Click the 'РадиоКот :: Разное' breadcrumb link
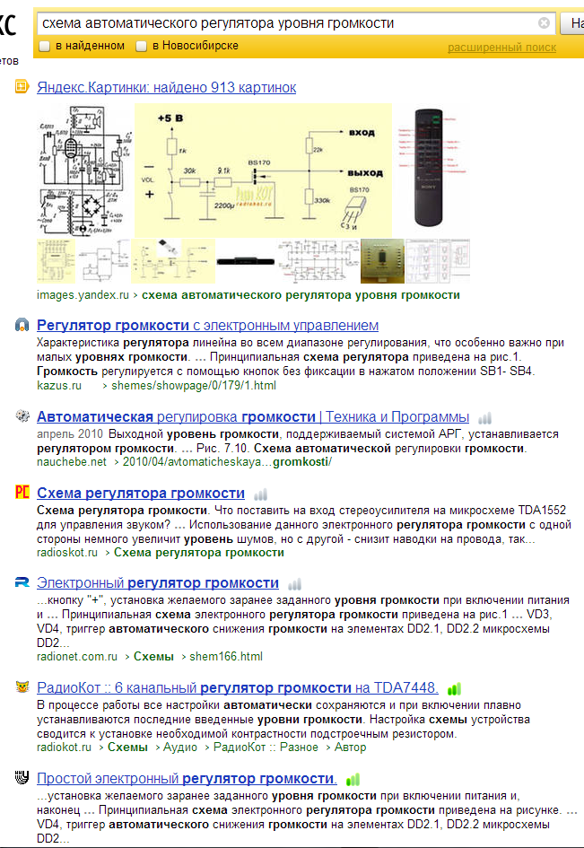Image resolution: width=584 pixels, height=848 pixels. click(x=266, y=747)
